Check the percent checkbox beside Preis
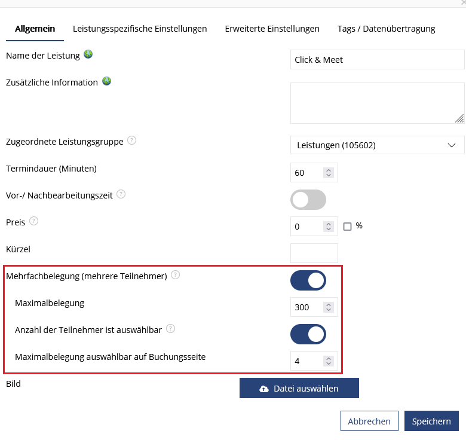The width and height of the screenshot is (466, 440). coord(347,227)
